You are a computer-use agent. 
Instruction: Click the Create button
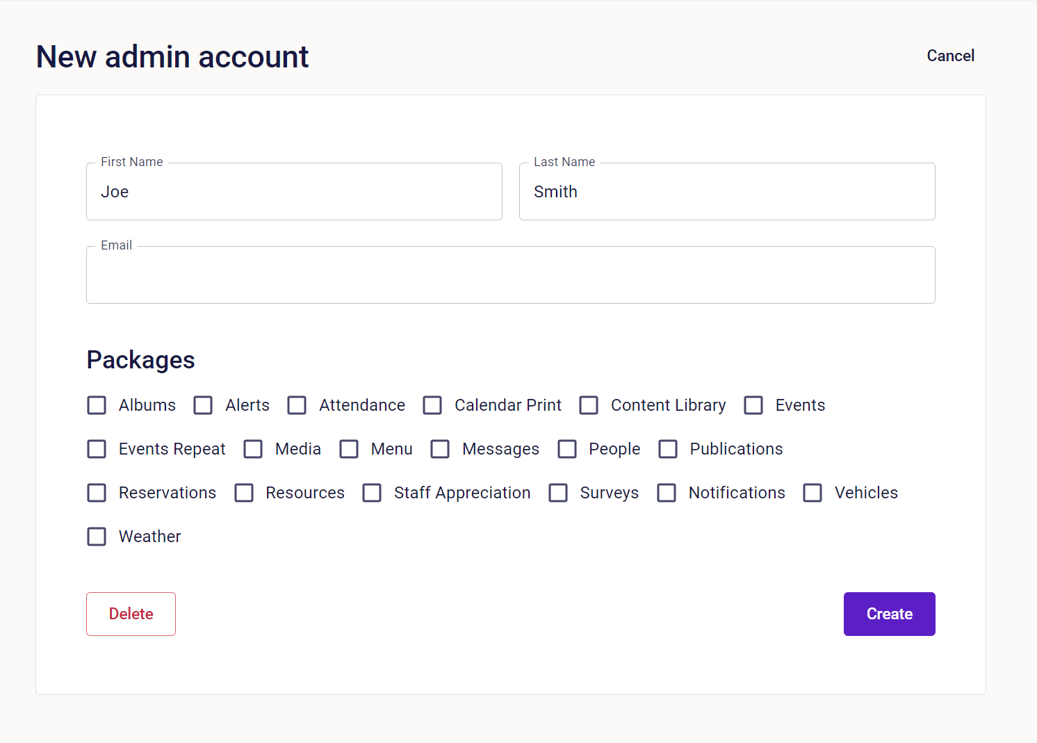[x=889, y=614]
